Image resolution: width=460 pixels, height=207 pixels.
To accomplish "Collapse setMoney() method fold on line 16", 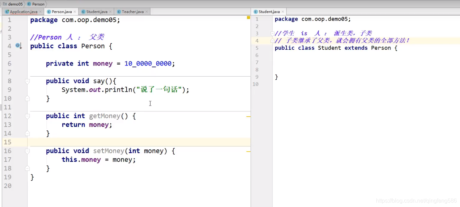I will (x=27, y=151).
